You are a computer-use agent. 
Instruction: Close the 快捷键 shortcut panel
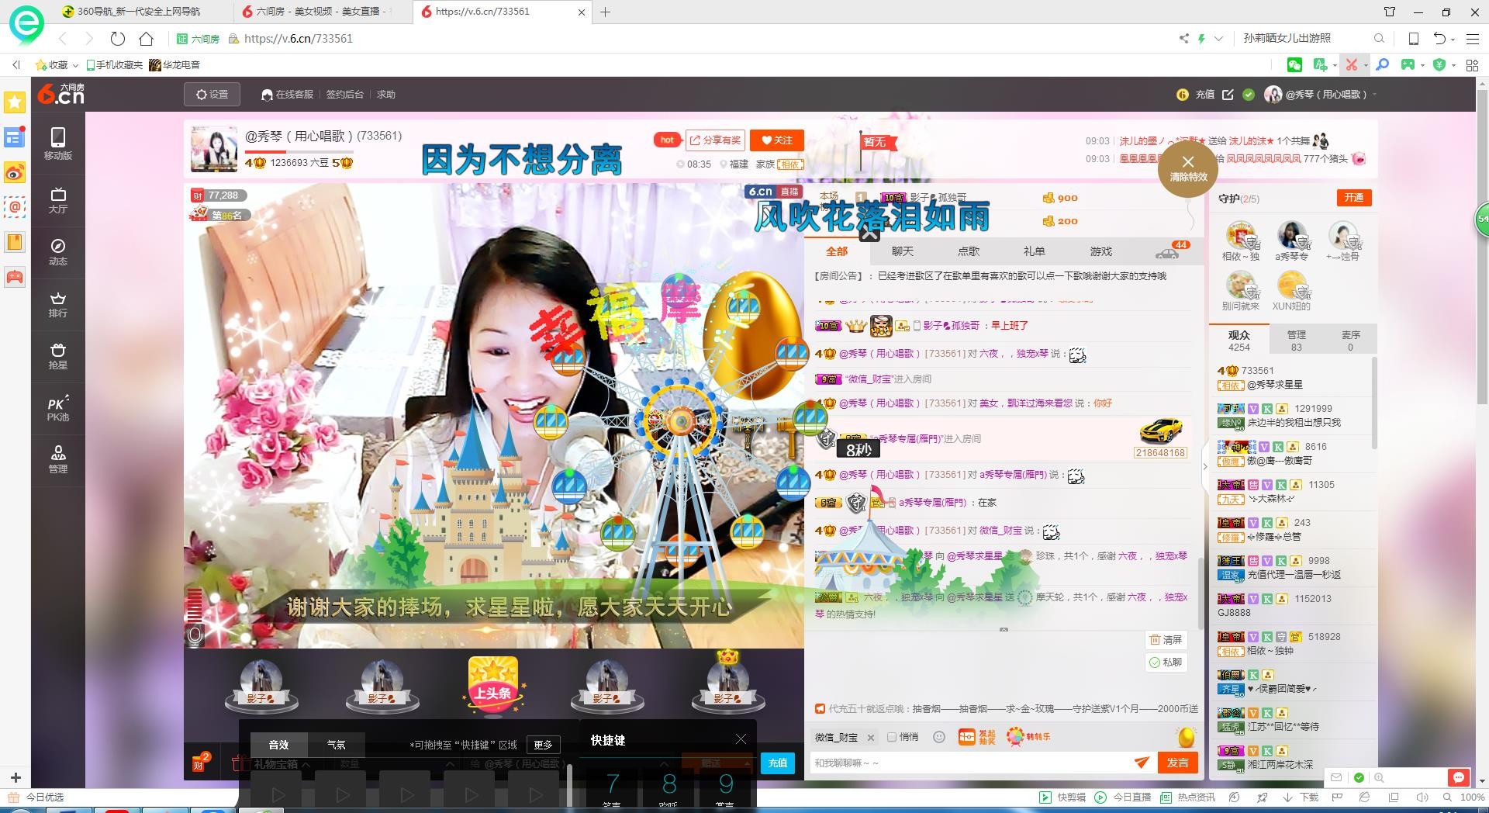point(741,739)
